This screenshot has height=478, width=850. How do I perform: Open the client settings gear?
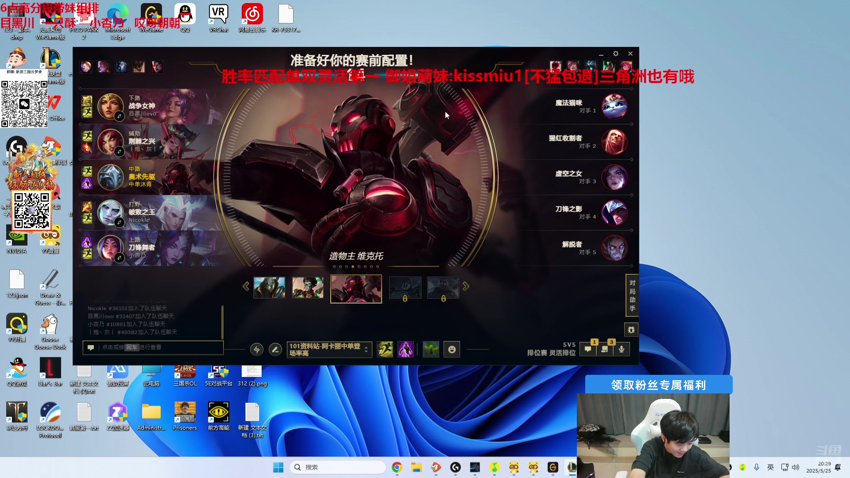pyautogui.click(x=615, y=54)
